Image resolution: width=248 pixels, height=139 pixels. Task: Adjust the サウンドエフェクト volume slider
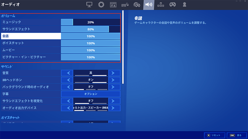click(91, 29)
